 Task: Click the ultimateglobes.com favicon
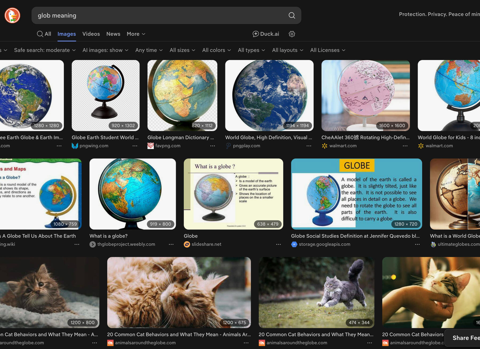[x=433, y=244]
